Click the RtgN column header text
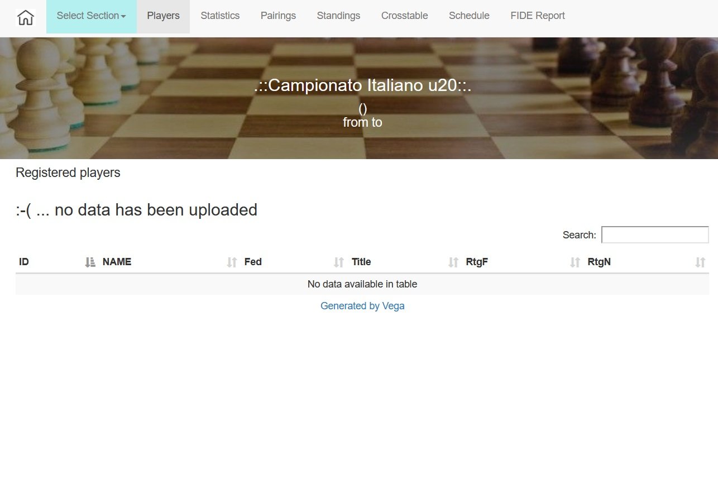This screenshot has width=718, height=503. point(599,262)
